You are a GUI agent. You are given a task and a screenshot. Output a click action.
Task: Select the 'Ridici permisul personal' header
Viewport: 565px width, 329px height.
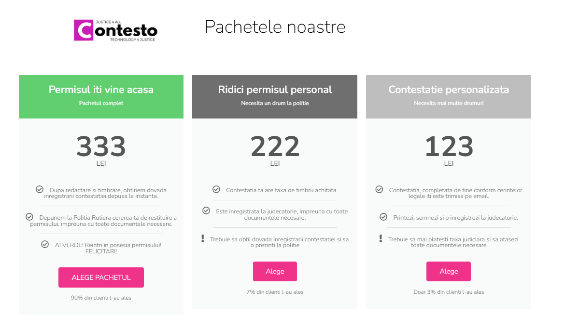(x=275, y=89)
